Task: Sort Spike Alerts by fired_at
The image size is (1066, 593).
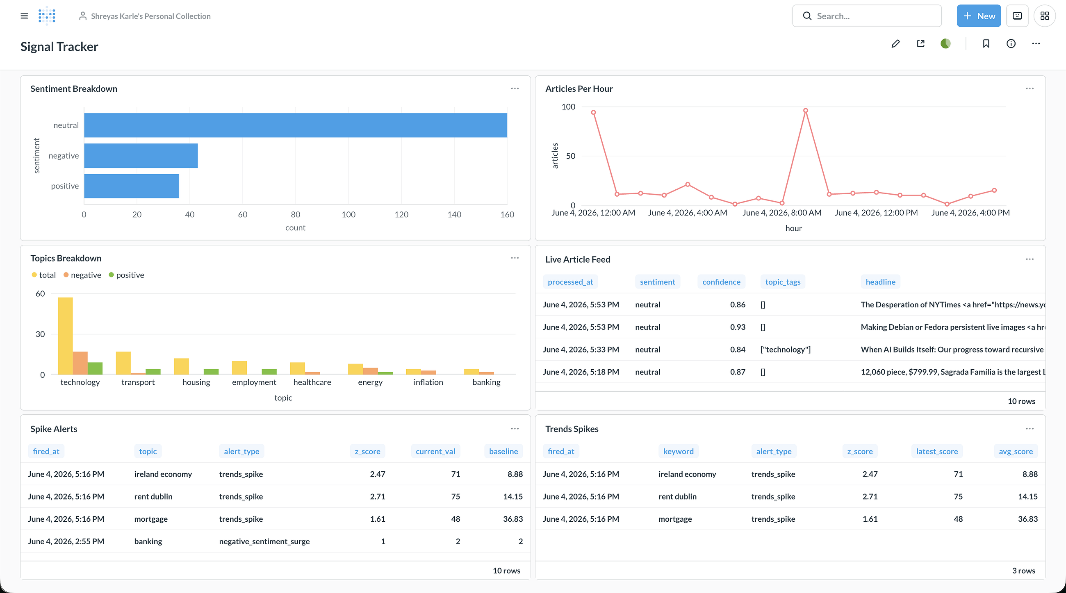Action: pyautogui.click(x=46, y=452)
